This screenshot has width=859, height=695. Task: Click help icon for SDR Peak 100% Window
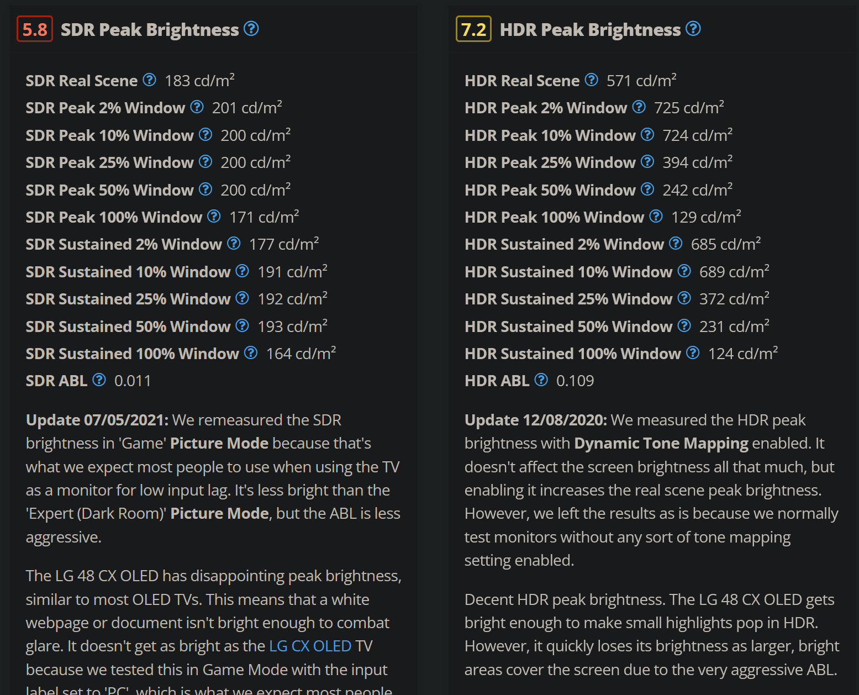pyautogui.click(x=214, y=216)
